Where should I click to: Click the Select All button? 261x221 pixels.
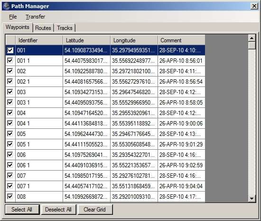coord(22,210)
